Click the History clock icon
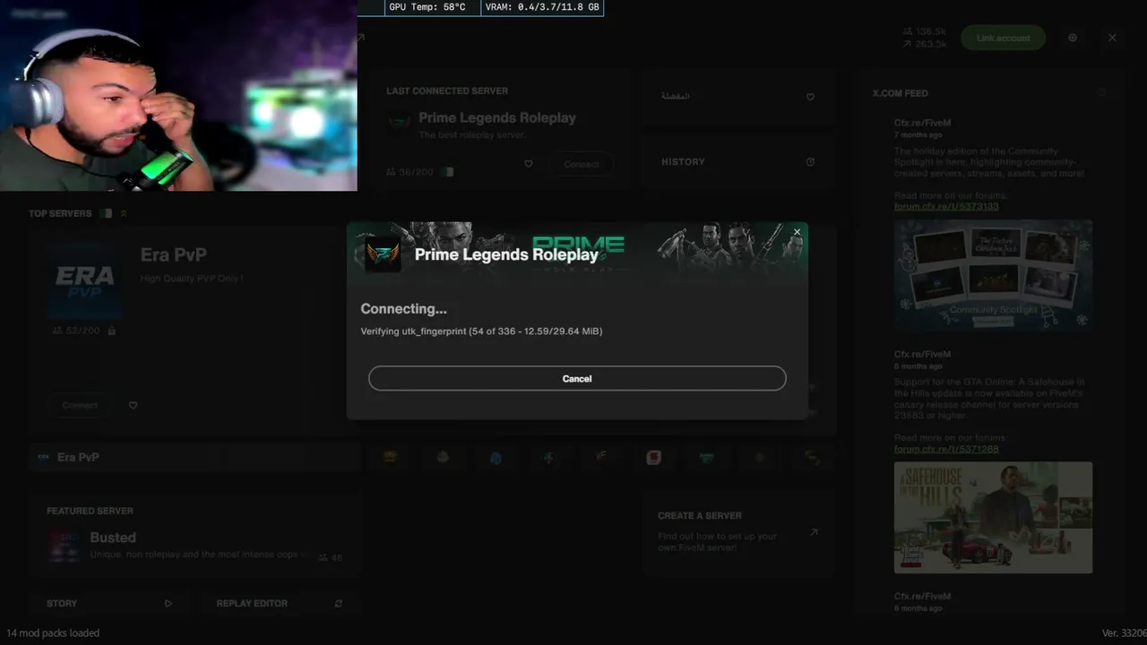This screenshot has height=645, width=1147. click(810, 162)
